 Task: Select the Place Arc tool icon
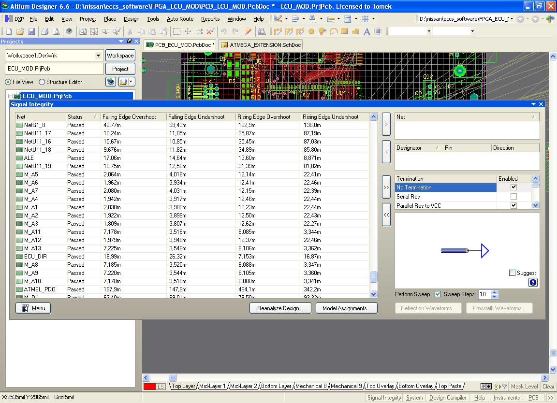[334, 31]
